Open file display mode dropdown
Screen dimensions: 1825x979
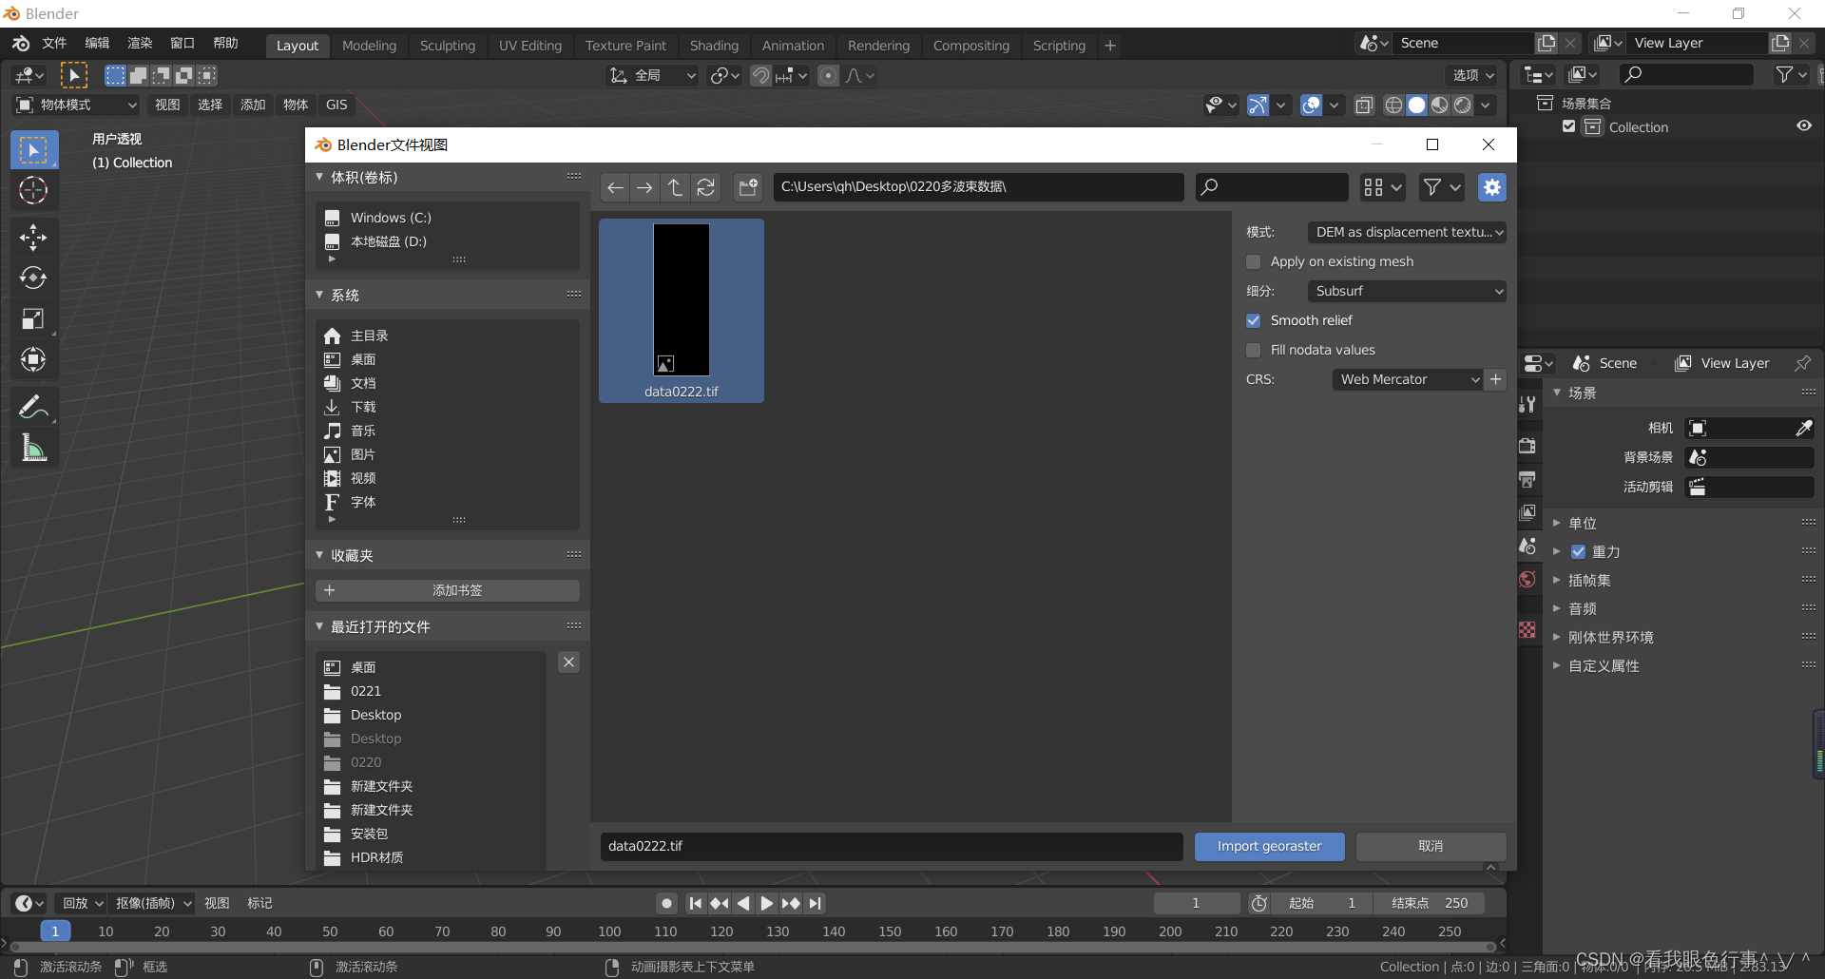click(1382, 187)
